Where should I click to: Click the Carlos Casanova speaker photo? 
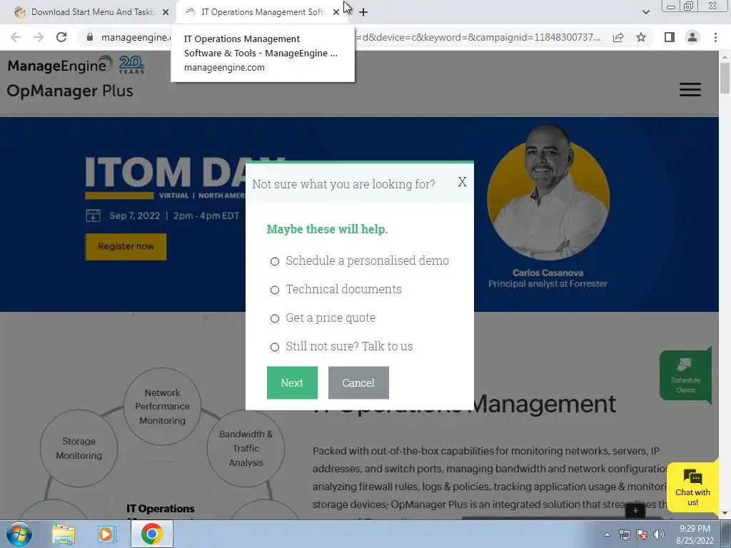click(x=548, y=193)
